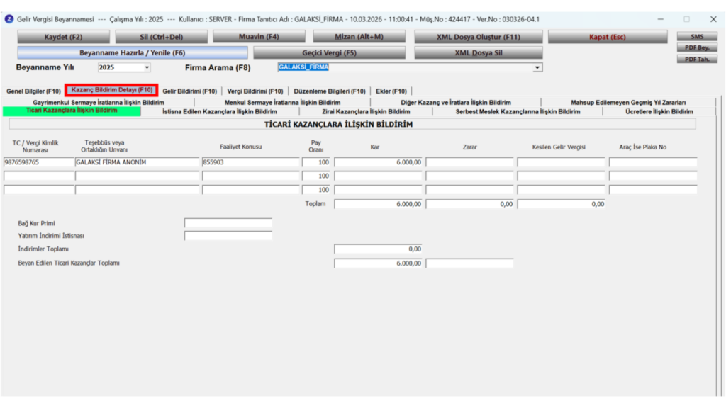The height and width of the screenshot is (408, 726).
Task: Open Muavin (F4)
Action: point(259,37)
